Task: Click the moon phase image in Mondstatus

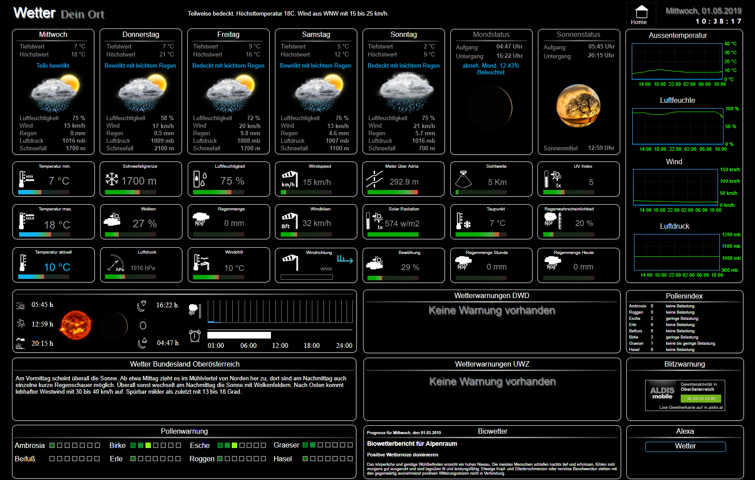Action: 491,107
